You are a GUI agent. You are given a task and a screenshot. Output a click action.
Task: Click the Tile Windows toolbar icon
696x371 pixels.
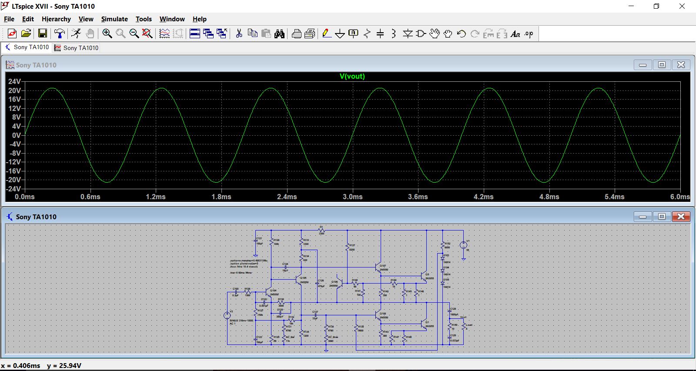pyautogui.click(x=195, y=33)
